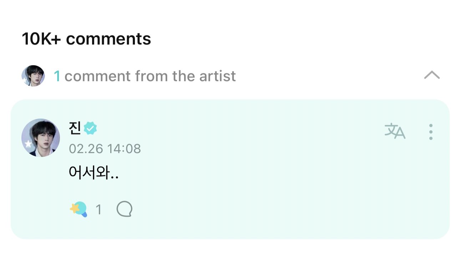Click the 02.26 14:08 timestamp

[x=105, y=149]
